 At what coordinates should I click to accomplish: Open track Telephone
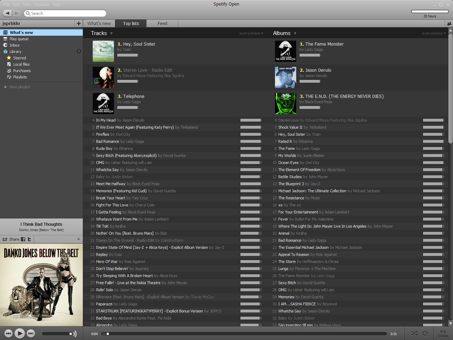(x=133, y=96)
